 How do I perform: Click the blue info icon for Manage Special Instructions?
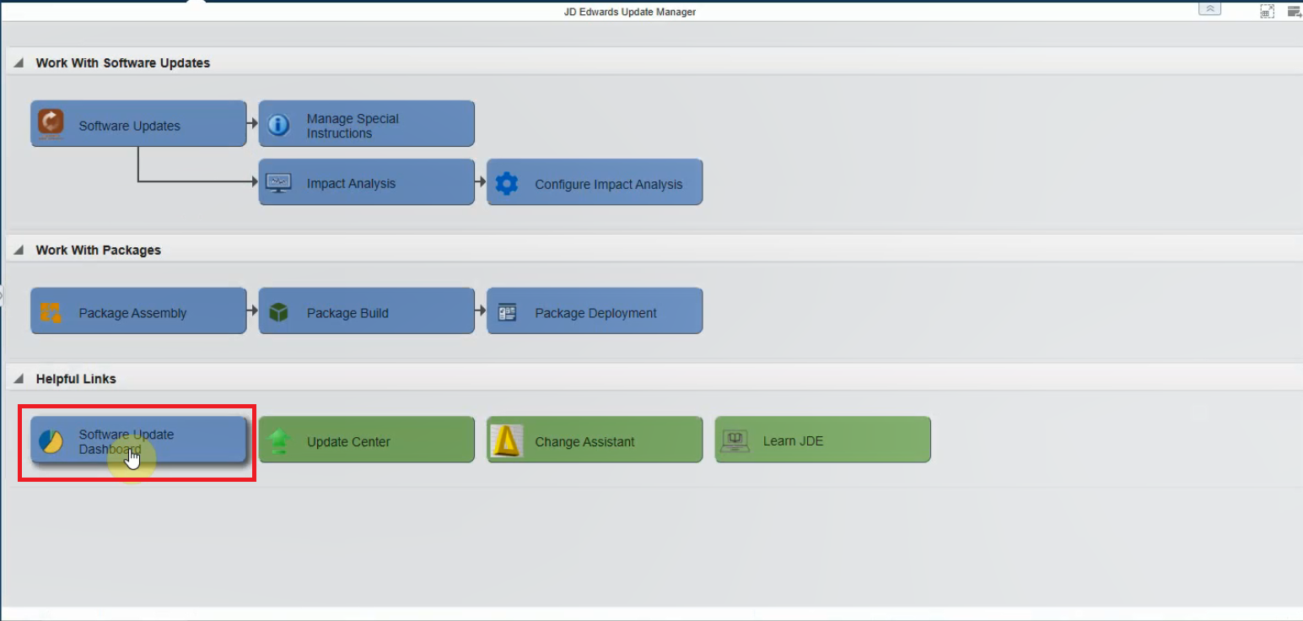point(278,125)
